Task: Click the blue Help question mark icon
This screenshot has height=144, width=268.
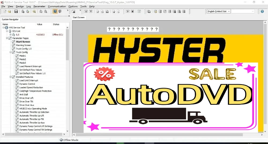Action: pyautogui.click(x=262, y=11)
